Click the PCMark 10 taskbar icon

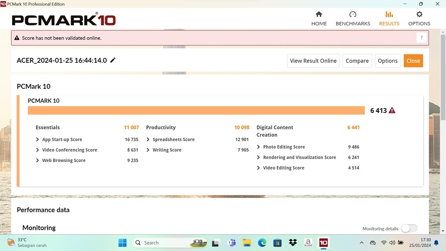tap(324, 243)
